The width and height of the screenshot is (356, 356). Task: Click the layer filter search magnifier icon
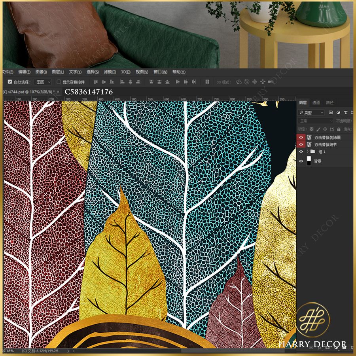tap(301, 112)
